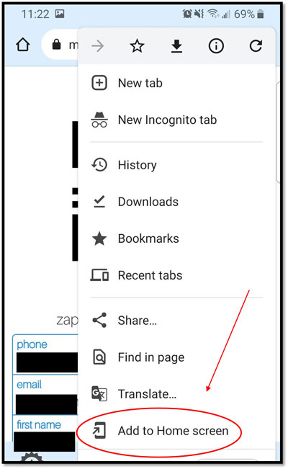Tap the forward arrow icon
288x469 pixels.
tap(98, 46)
